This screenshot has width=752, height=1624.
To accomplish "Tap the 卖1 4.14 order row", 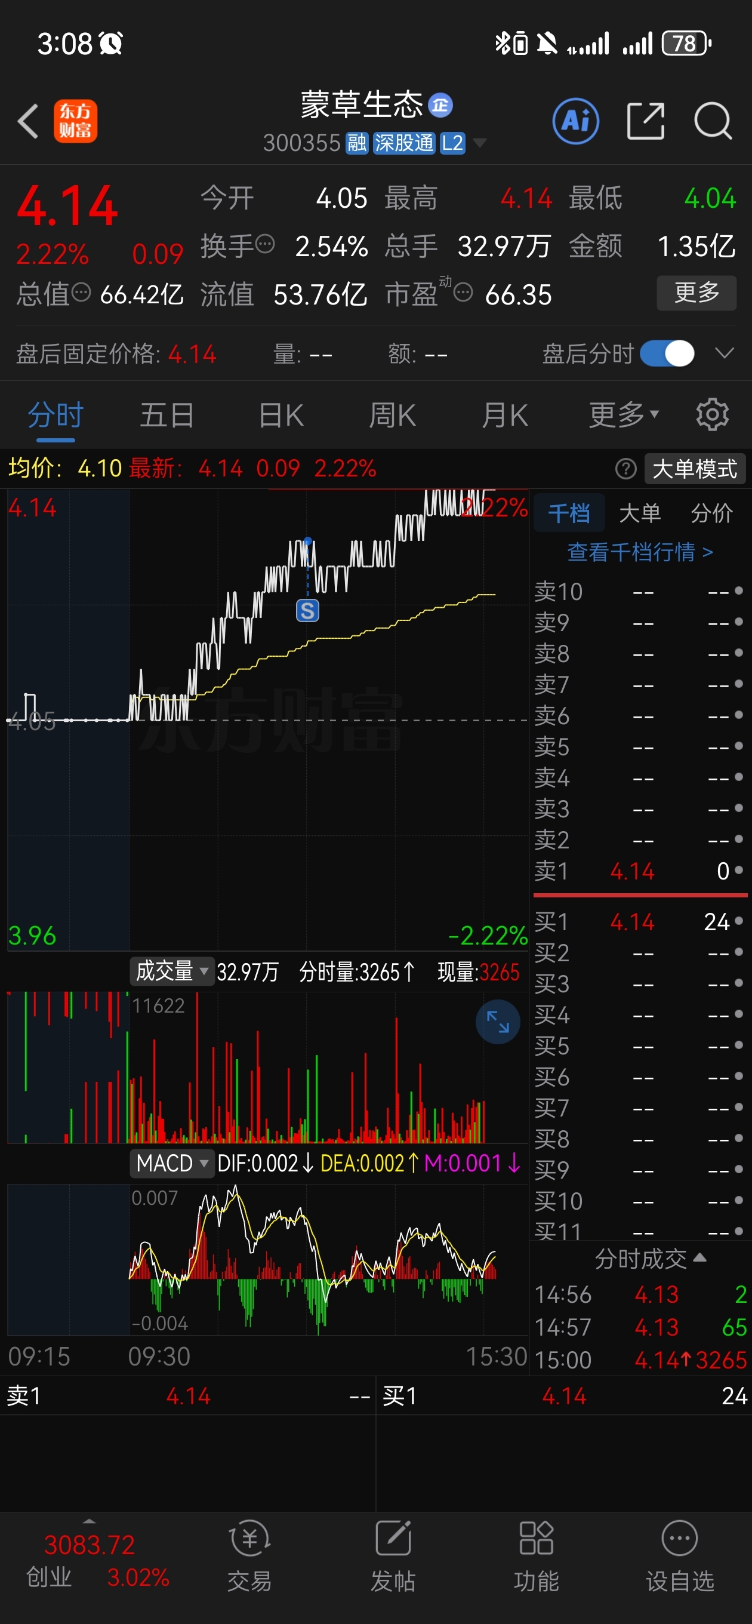I will [x=640, y=871].
